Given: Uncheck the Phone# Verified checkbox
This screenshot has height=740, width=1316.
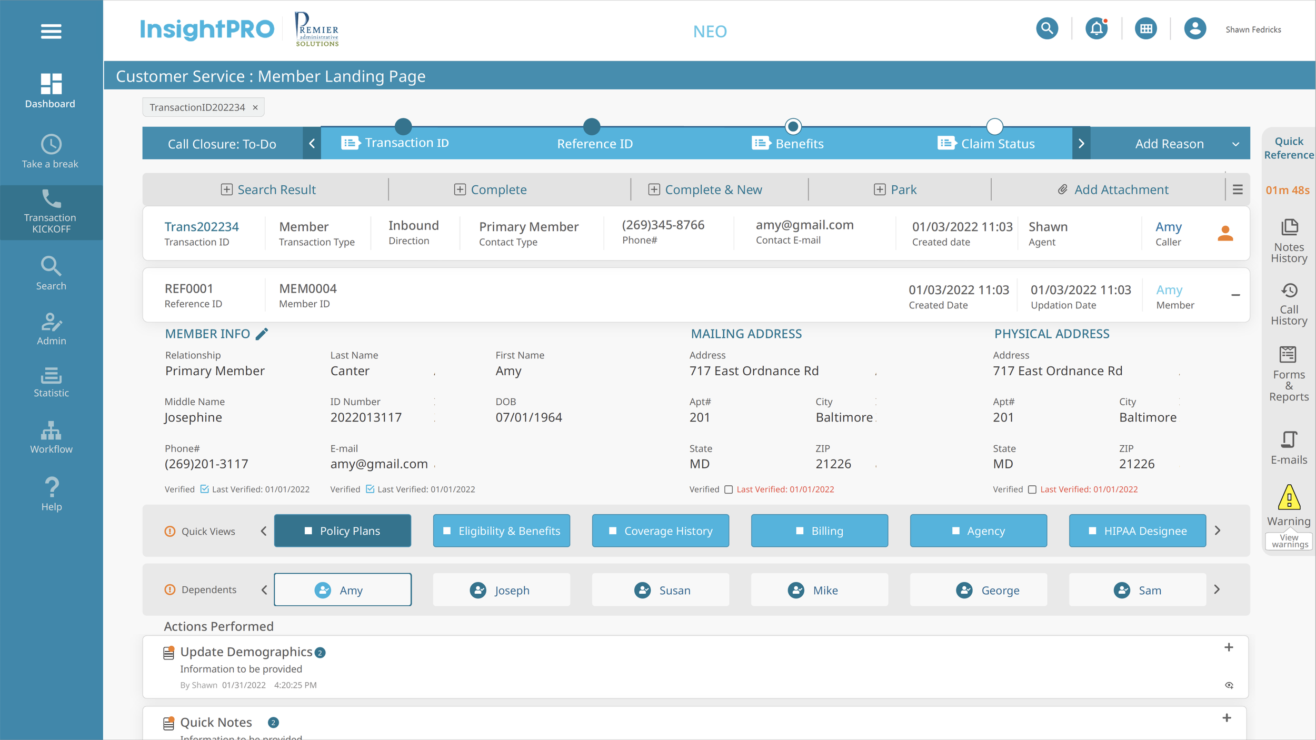Looking at the screenshot, I should pos(204,489).
